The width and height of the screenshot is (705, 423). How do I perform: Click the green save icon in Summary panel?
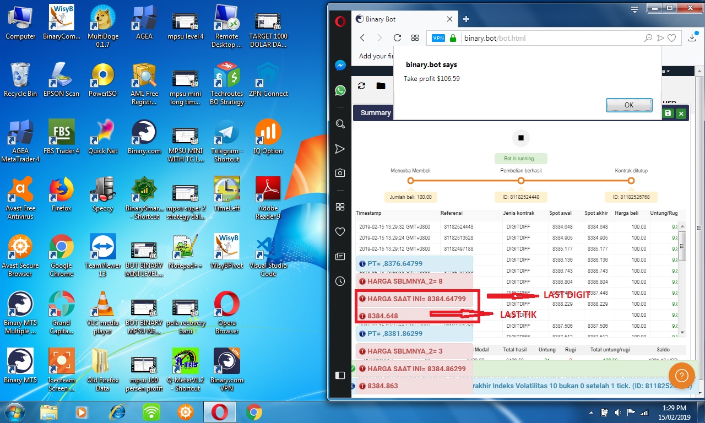668,113
